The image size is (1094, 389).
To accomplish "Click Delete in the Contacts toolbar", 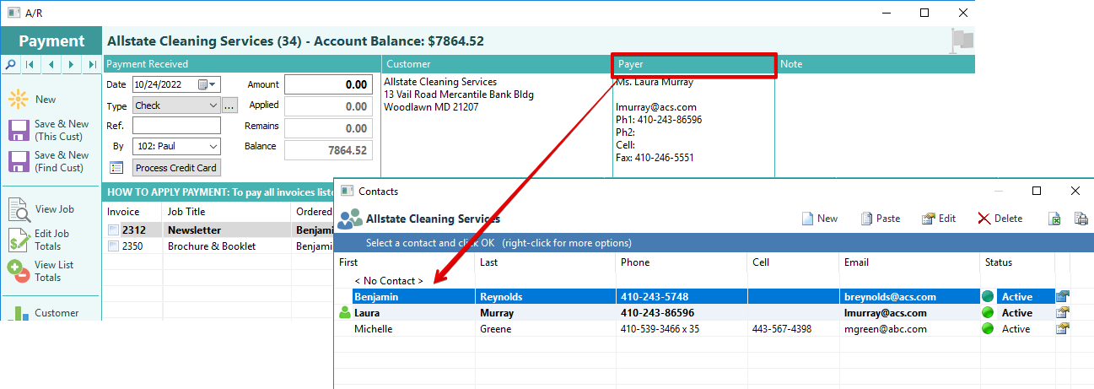I will click(1000, 219).
